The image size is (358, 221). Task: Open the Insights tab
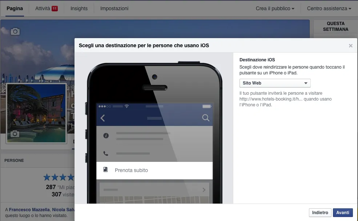(79, 8)
